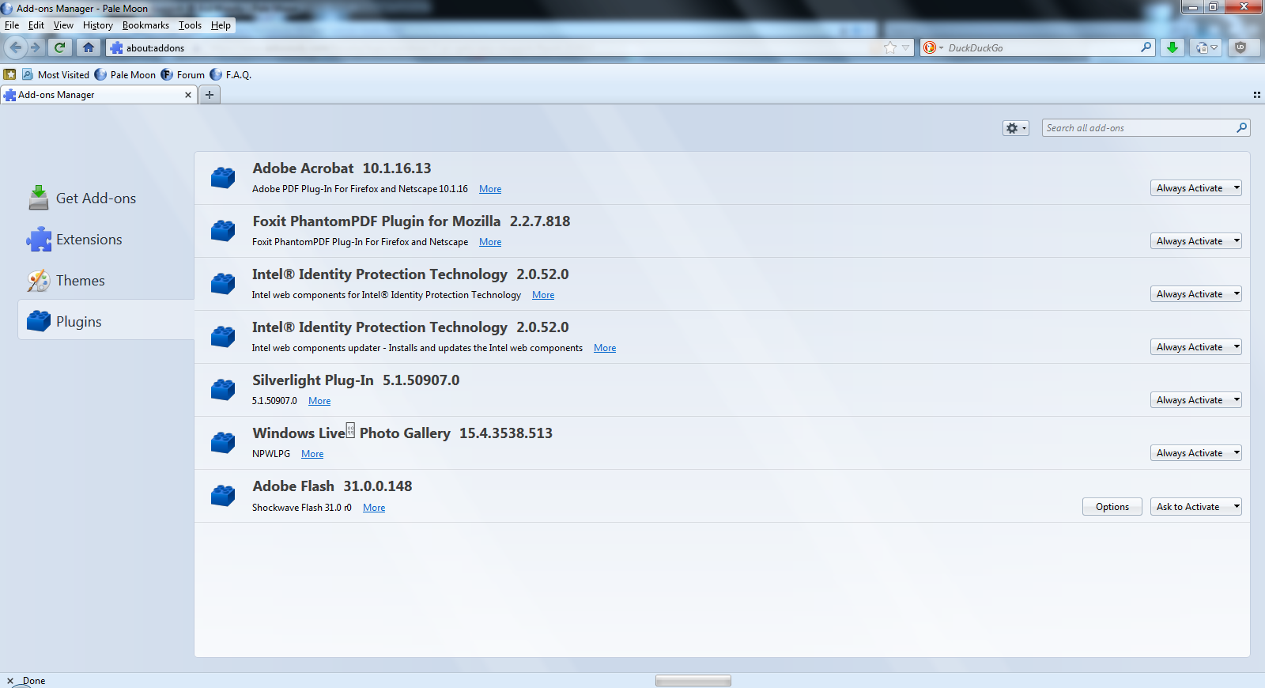Screen dimensions: 1265x688
Task: Click the status bar progress indicator
Action: click(693, 681)
